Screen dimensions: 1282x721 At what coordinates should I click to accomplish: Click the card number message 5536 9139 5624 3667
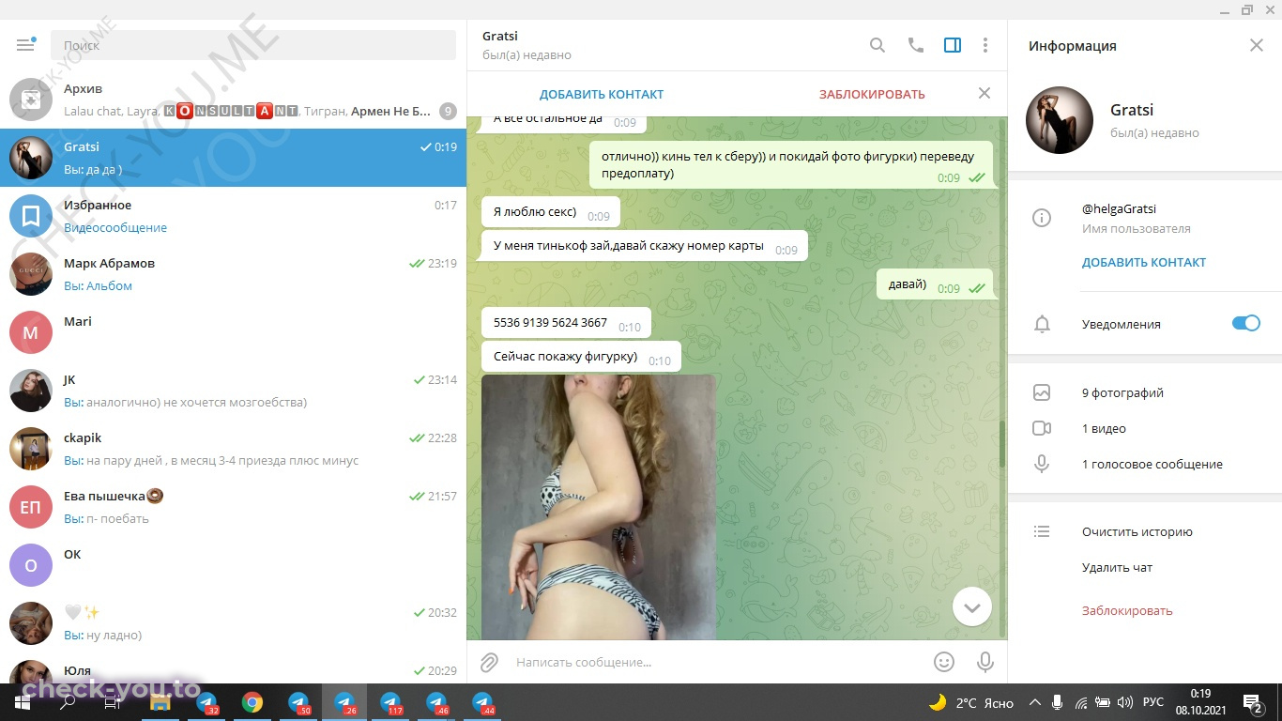click(x=566, y=323)
